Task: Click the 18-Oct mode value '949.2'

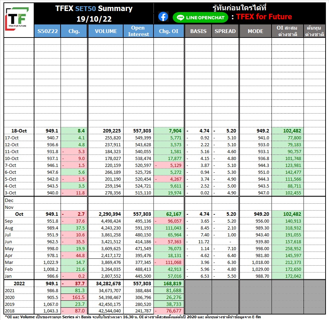Action: (263, 131)
